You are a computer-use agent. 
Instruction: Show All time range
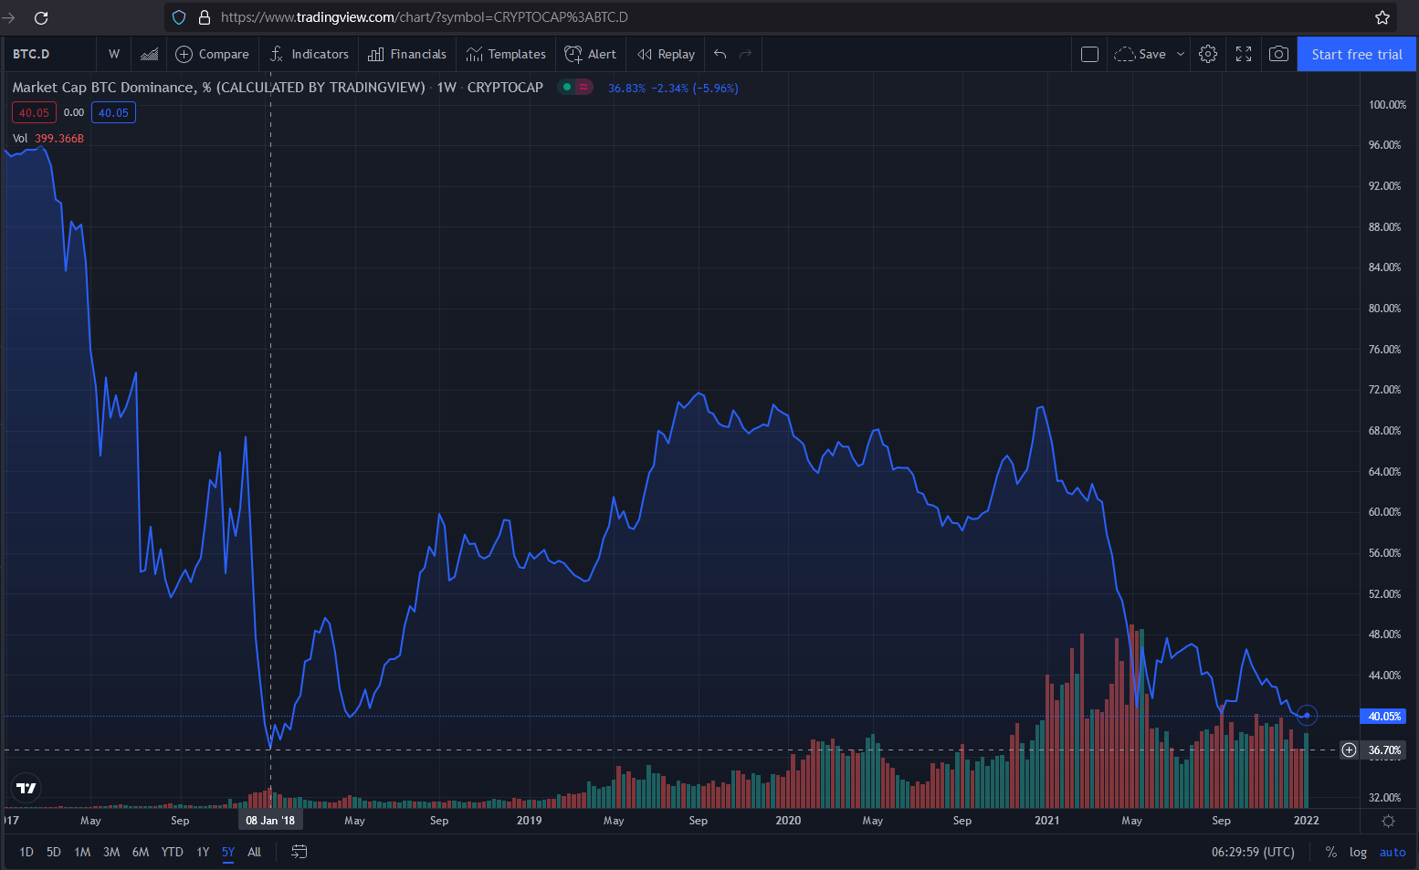point(255,852)
